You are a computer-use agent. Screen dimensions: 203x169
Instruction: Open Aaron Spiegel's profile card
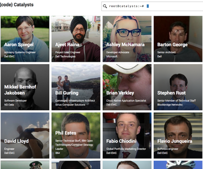point(25,39)
